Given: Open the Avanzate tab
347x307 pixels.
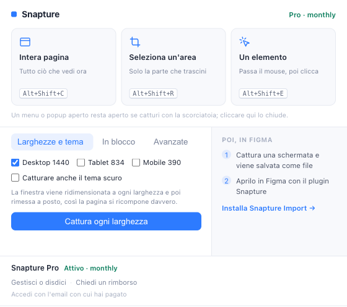Looking at the screenshot, I should point(170,142).
